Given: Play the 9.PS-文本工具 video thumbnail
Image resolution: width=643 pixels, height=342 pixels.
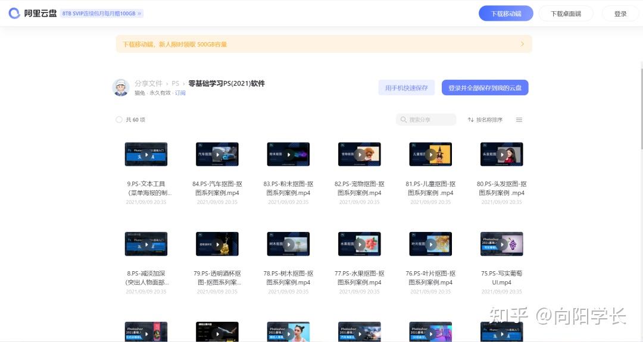Looking at the screenshot, I should click(x=146, y=155).
